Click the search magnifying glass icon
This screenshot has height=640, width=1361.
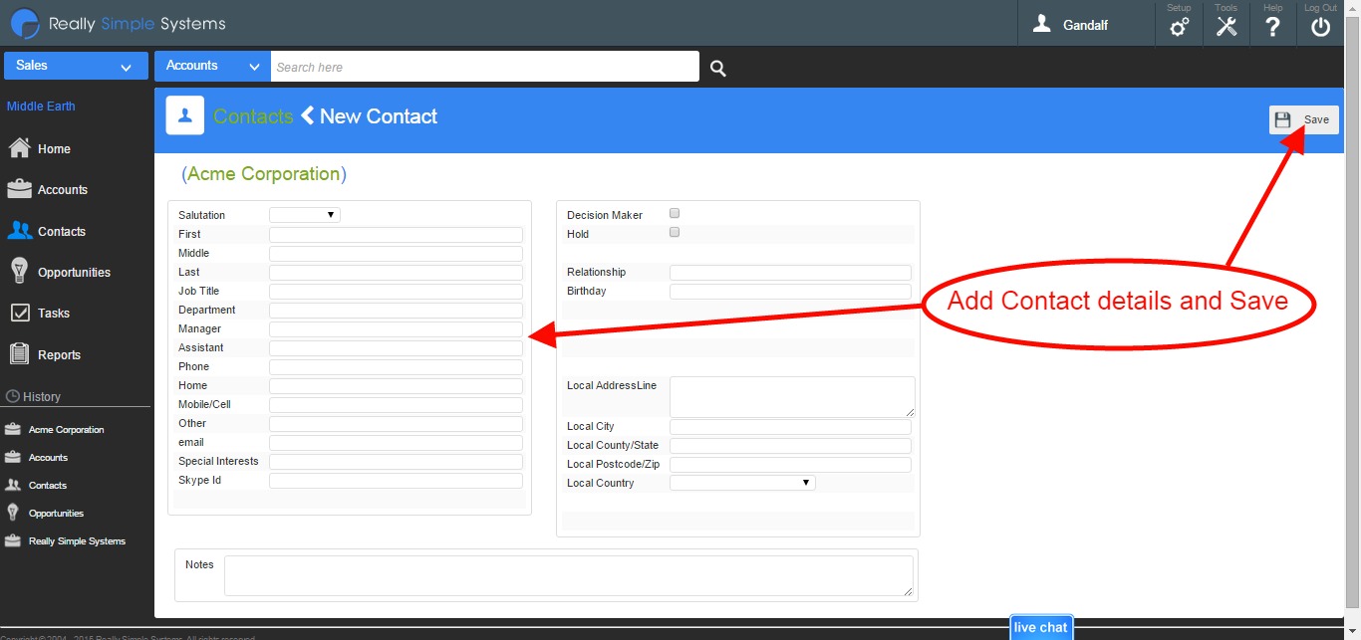(718, 68)
